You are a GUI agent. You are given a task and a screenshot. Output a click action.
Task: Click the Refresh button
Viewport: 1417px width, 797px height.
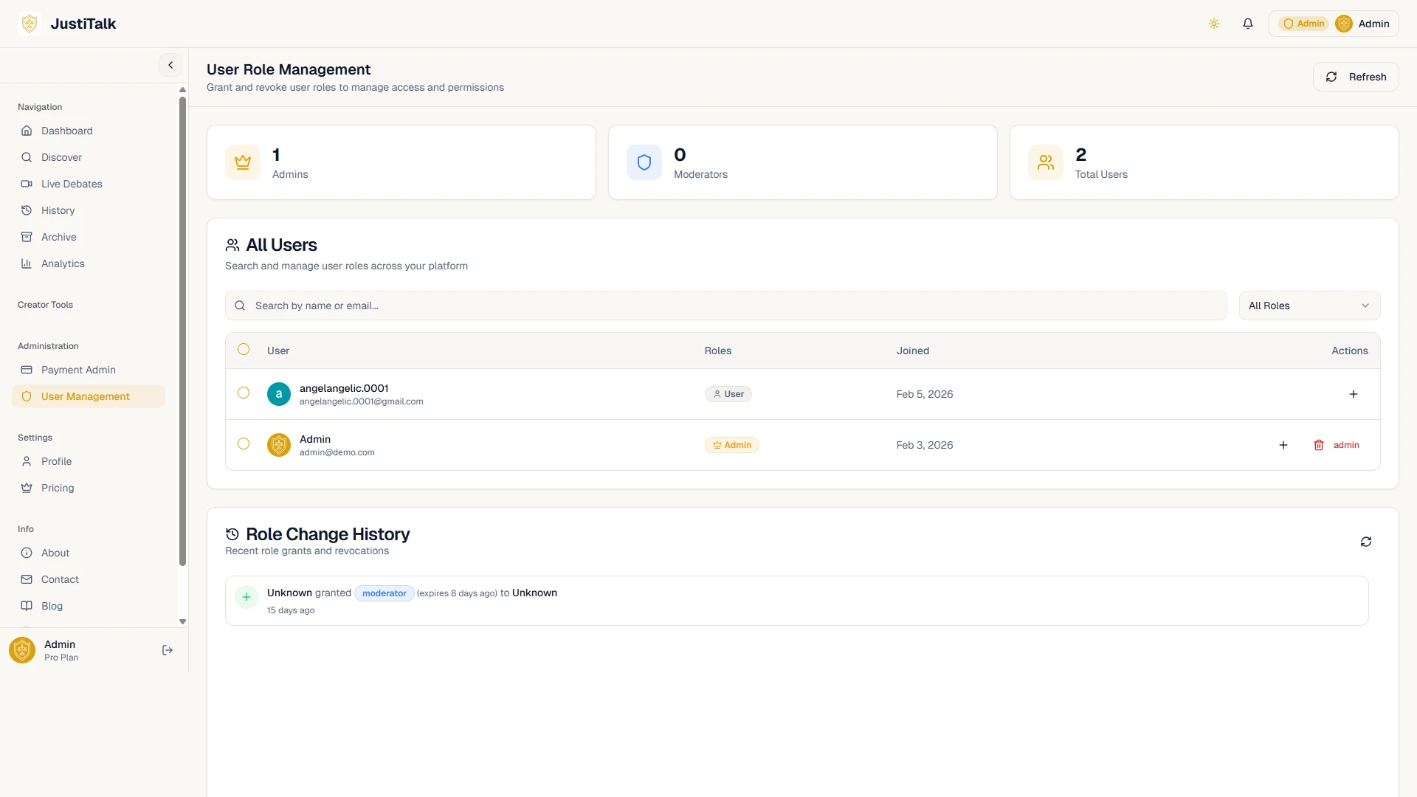pyautogui.click(x=1356, y=77)
